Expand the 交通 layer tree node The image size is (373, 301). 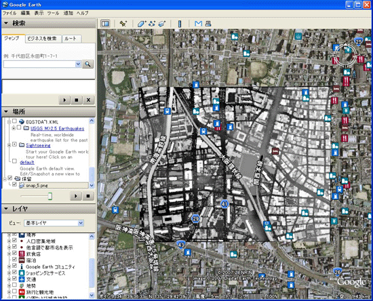(9, 279)
